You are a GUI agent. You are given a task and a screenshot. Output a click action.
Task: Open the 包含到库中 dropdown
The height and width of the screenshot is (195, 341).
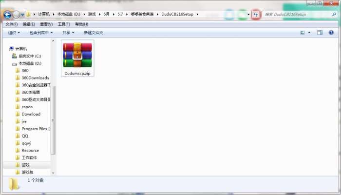41,33
